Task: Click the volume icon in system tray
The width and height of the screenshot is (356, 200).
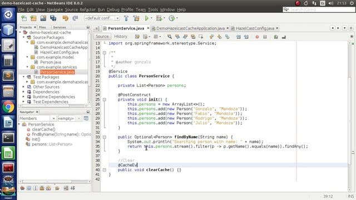Action: coord(331,3)
